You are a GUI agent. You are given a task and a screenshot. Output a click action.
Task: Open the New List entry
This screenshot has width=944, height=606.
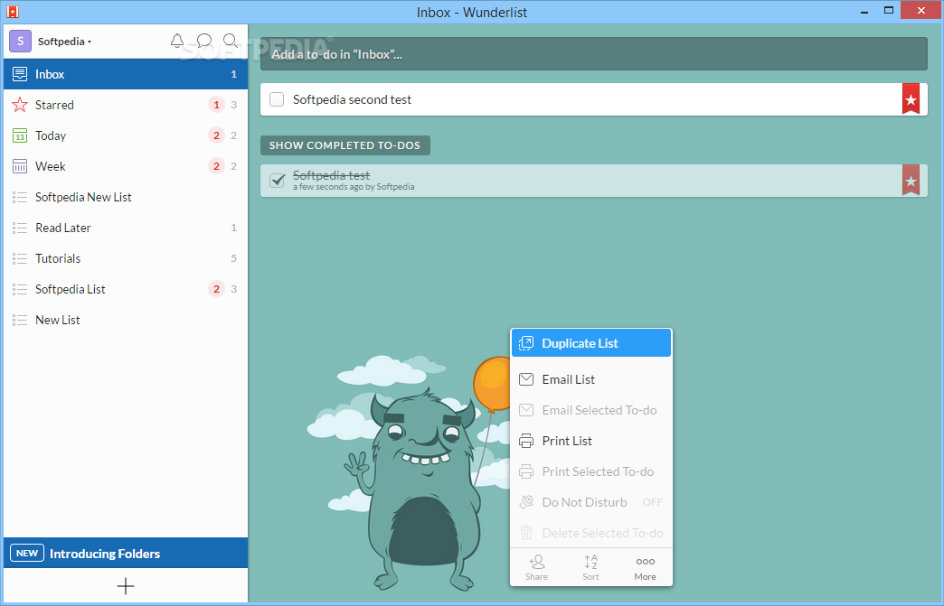[x=126, y=319]
